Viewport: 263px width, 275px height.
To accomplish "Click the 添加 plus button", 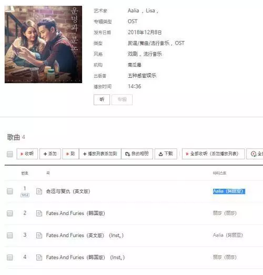I will point(50,154).
